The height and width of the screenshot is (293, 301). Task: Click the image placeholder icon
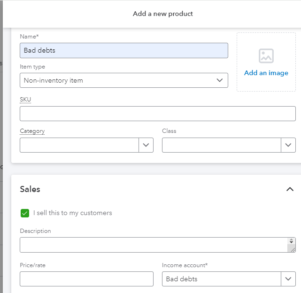pos(266,56)
